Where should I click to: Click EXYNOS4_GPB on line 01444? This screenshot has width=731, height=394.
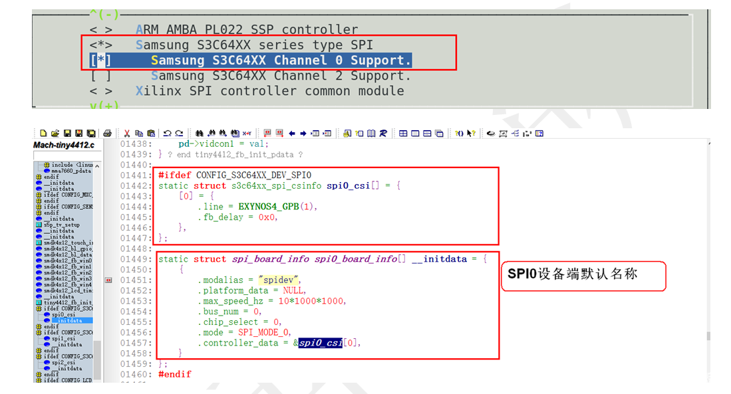click(x=269, y=207)
